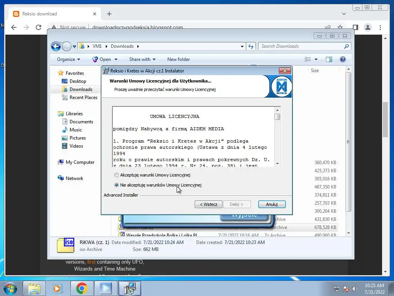
Task: Click the Aidem Media logo in installer
Action: coord(281,87)
